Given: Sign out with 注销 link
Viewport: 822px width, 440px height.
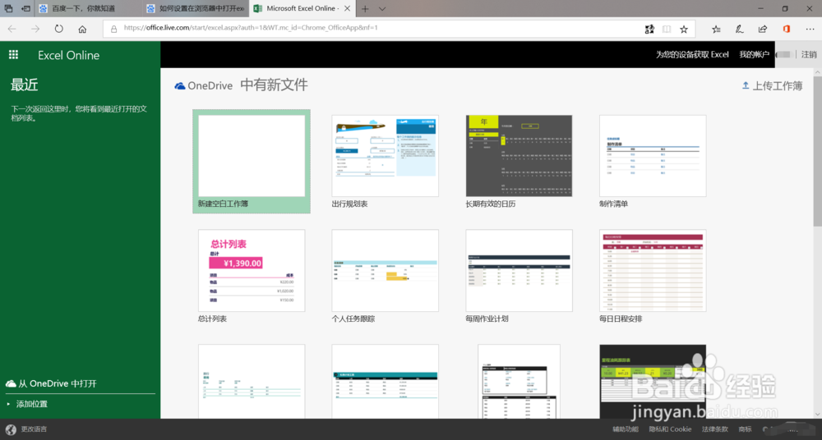Looking at the screenshot, I should click(809, 54).
